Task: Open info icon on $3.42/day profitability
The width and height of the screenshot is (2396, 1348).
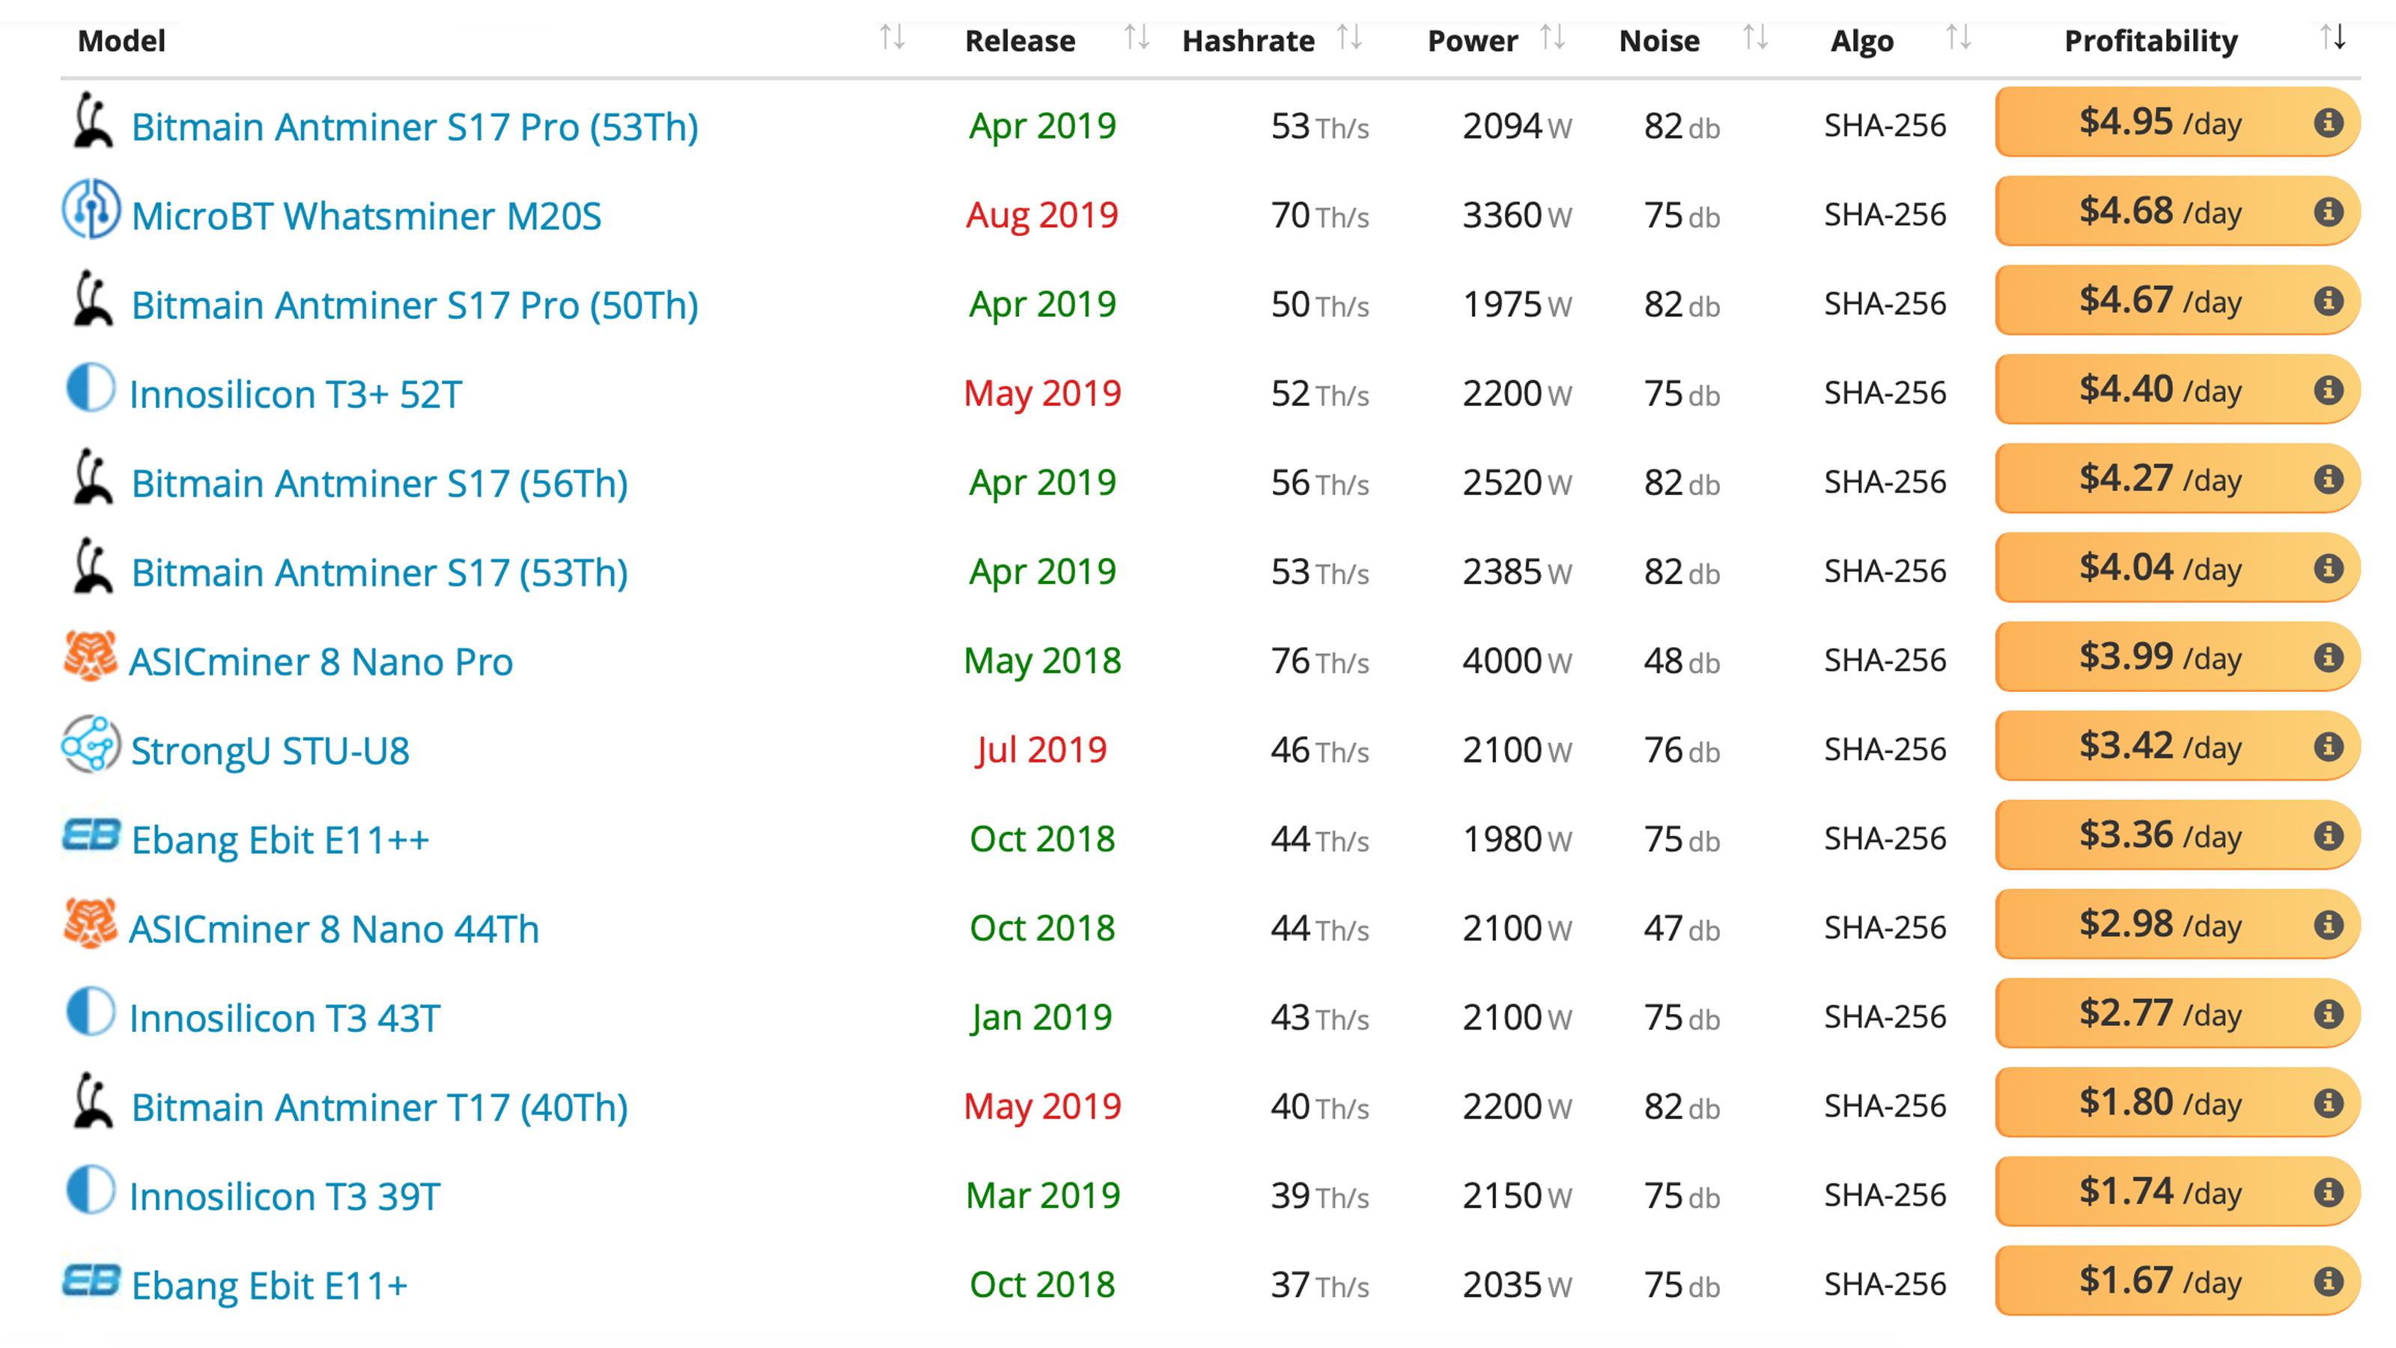Action: 2328,746
